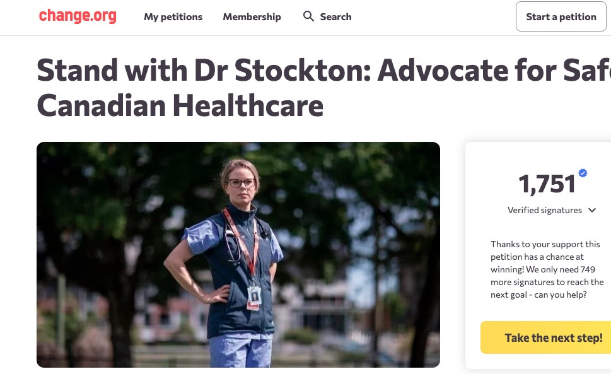
Task: Click the change.org logo
Action: click(78, 16)
